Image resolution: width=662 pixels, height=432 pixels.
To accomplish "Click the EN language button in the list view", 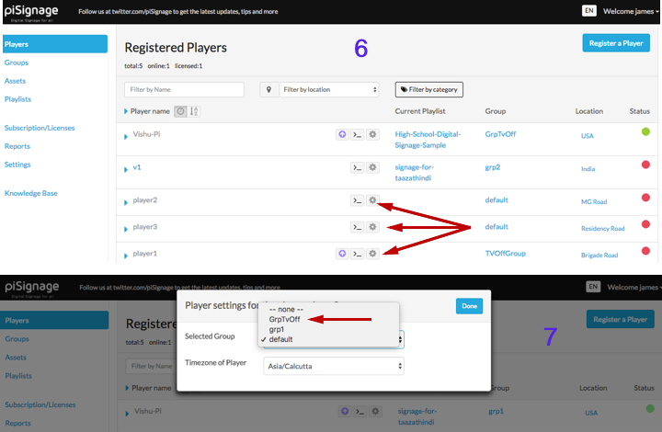I will tap(589, 10).
